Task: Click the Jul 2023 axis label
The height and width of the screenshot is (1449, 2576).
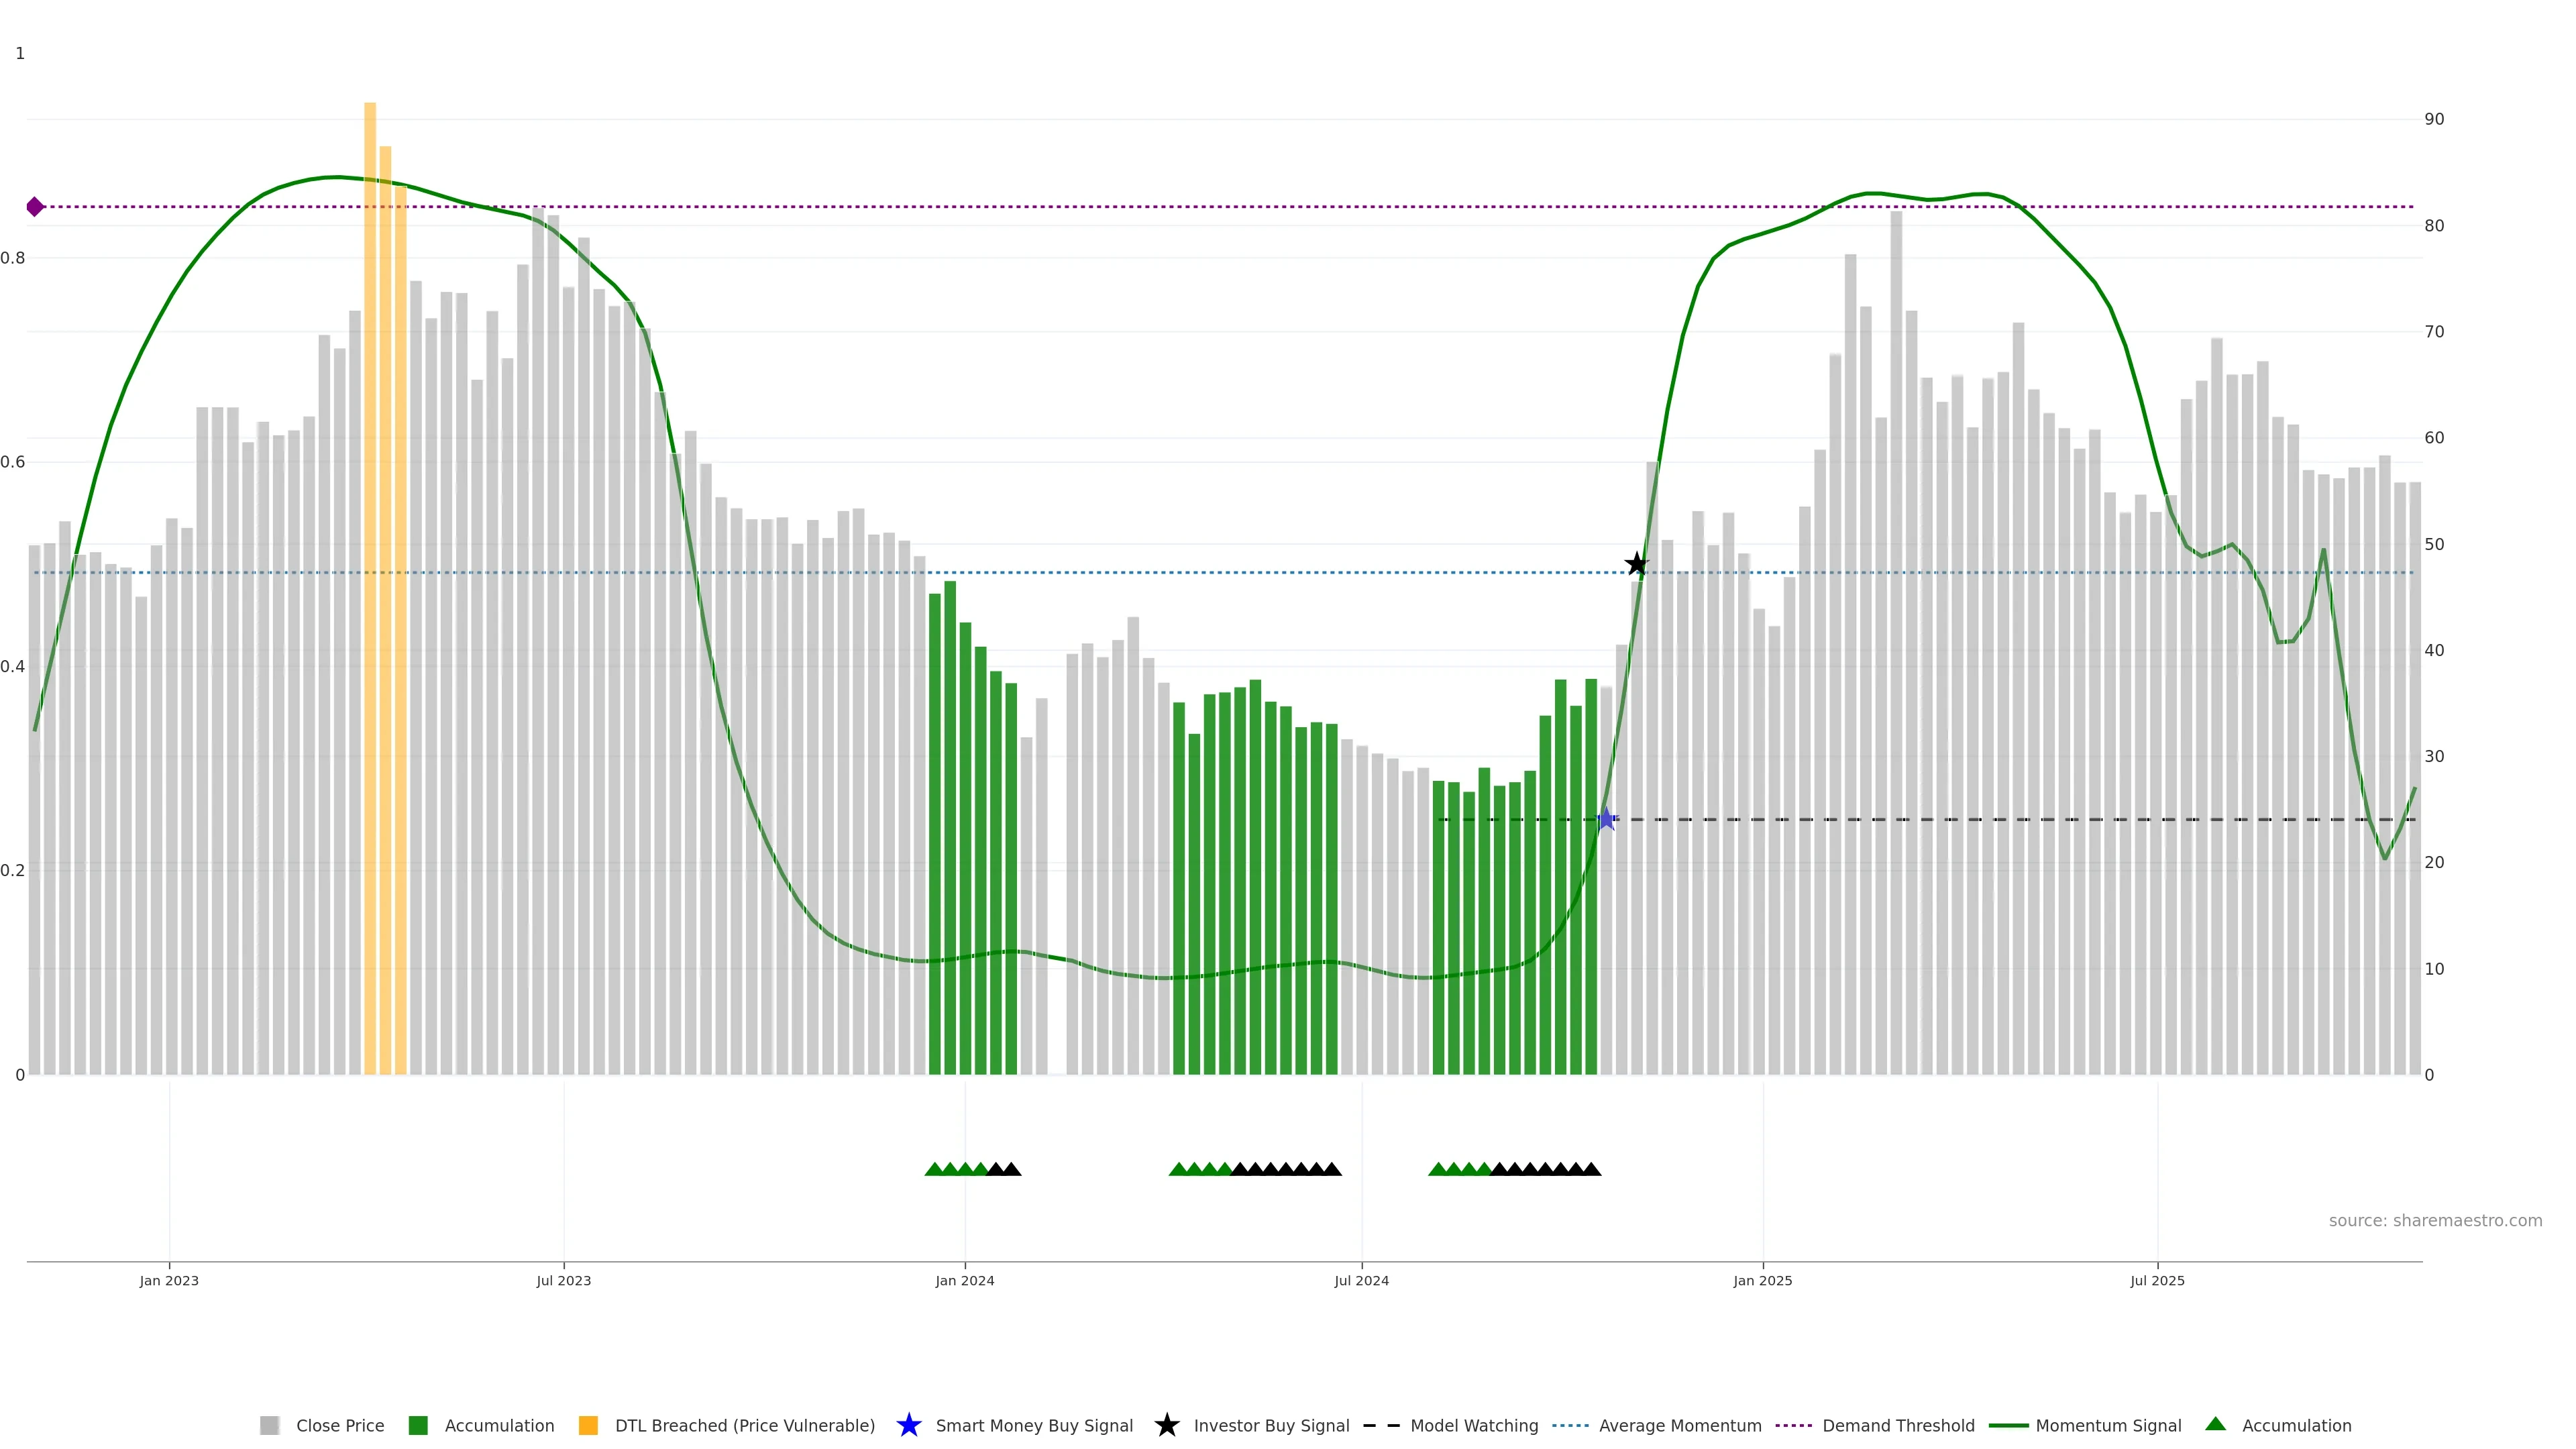Action: [563, 1280]
